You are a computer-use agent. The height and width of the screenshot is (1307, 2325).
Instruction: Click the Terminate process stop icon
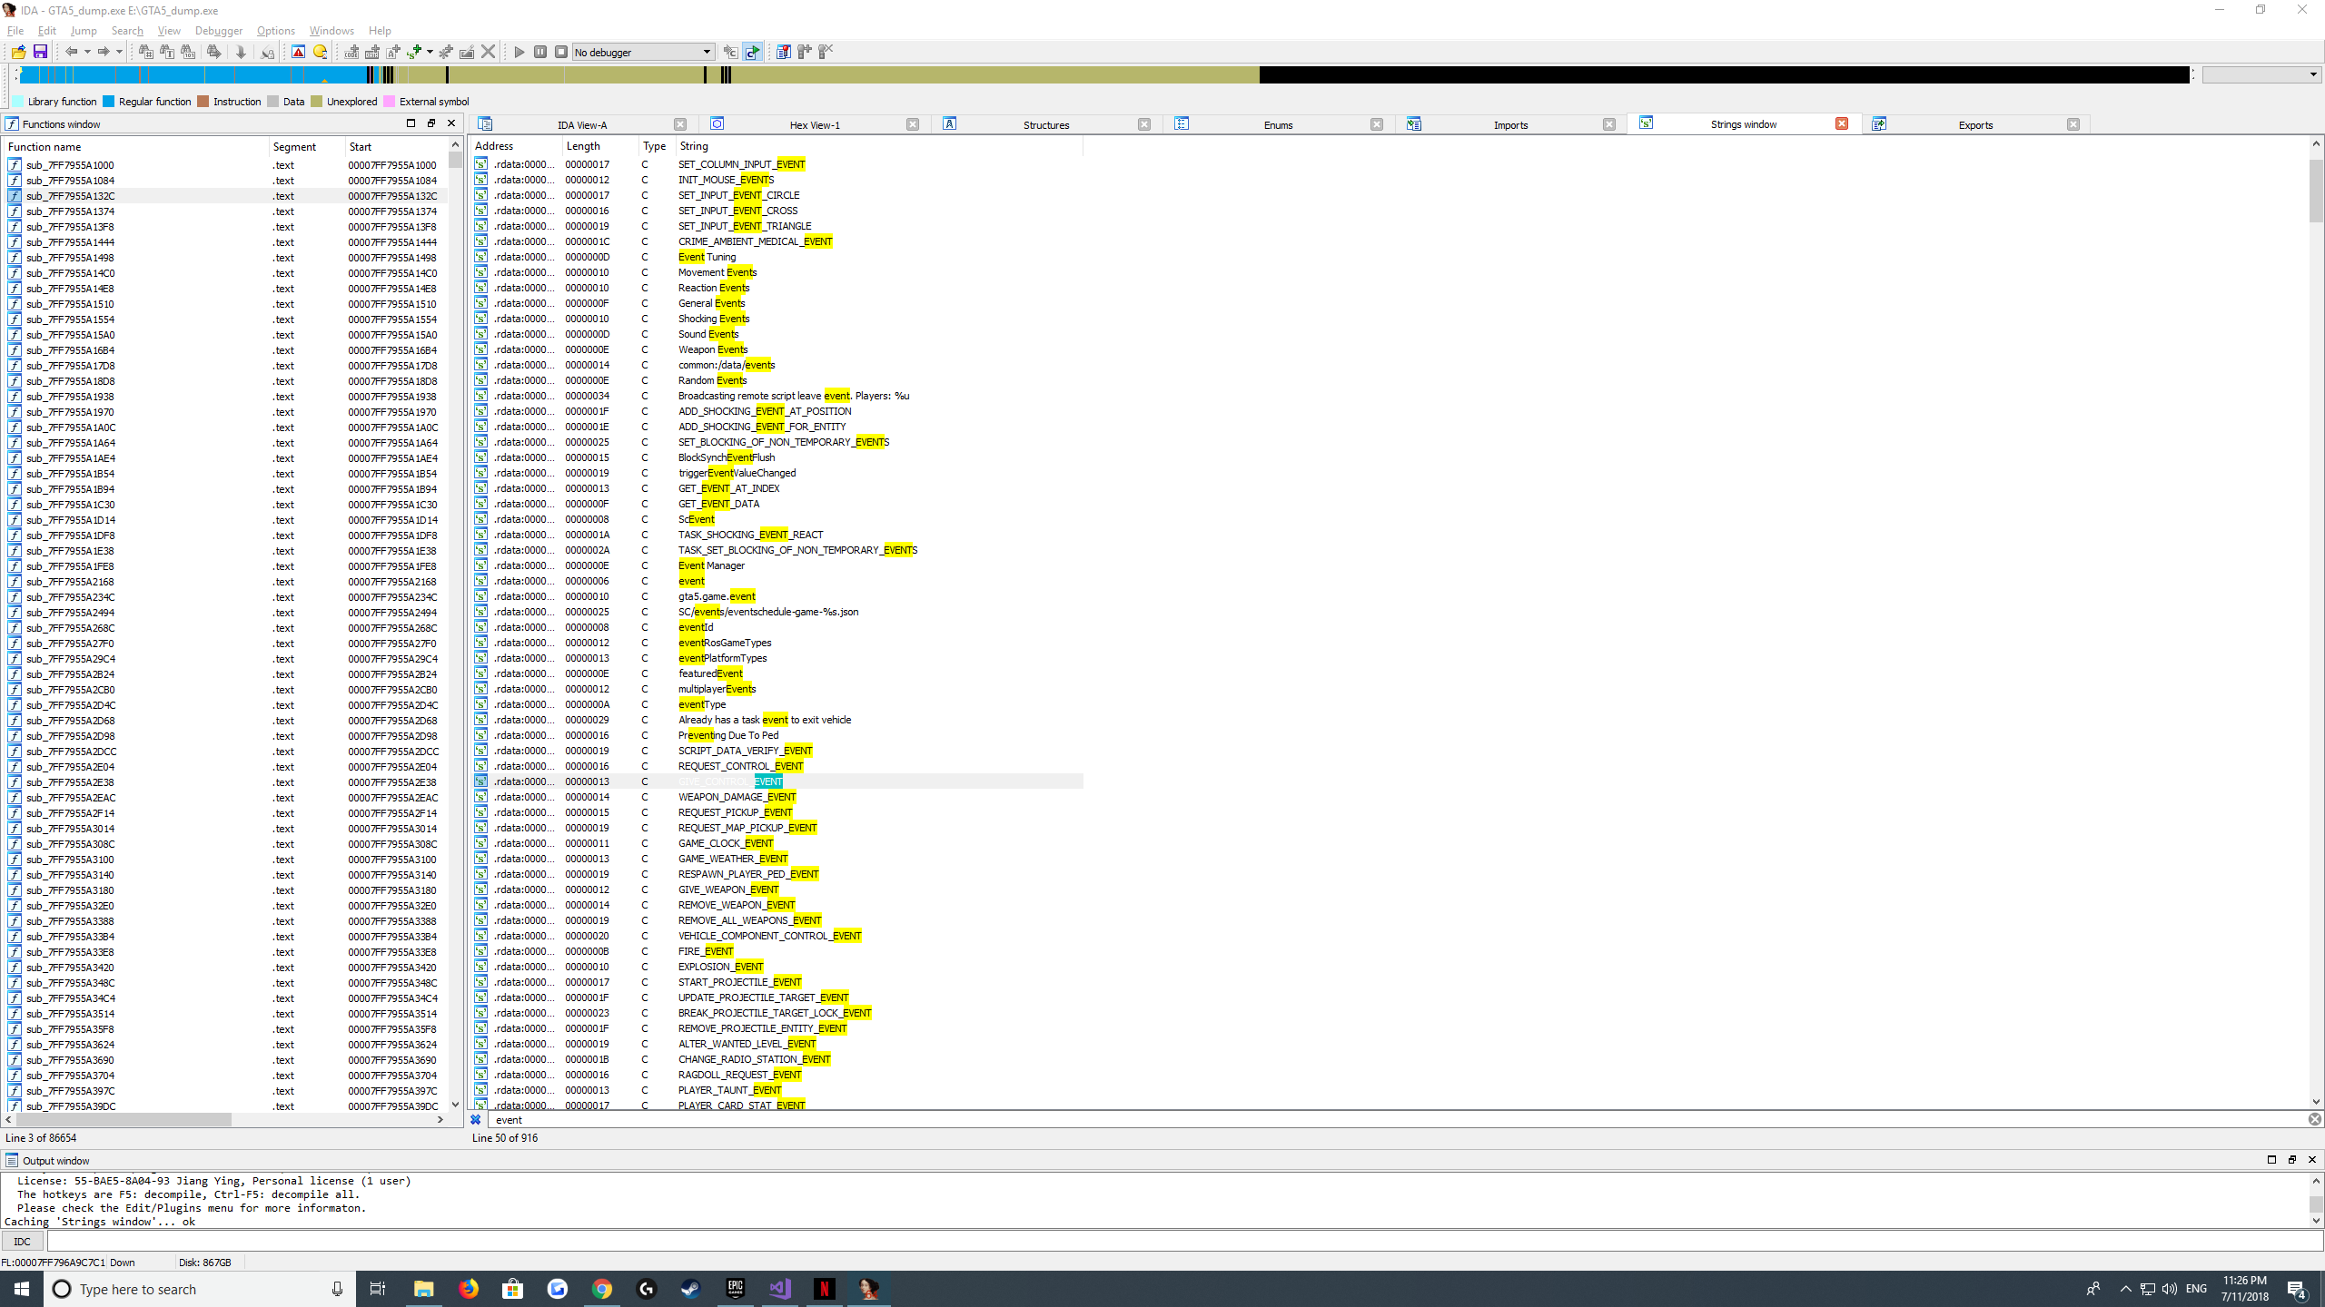click(x=561, y=52)
